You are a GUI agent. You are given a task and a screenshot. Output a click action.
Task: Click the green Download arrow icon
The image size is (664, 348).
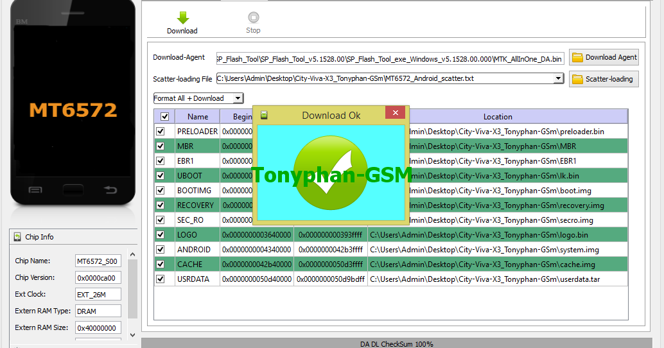coord(182,18)
